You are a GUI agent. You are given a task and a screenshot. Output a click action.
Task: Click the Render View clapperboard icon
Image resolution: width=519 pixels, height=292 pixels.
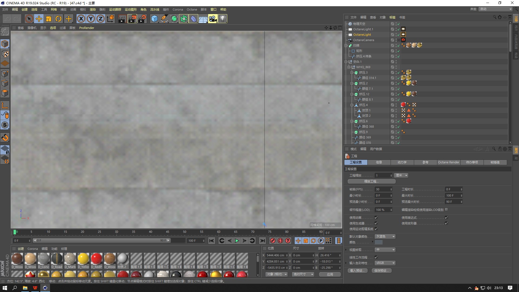(x=122, y=19)
